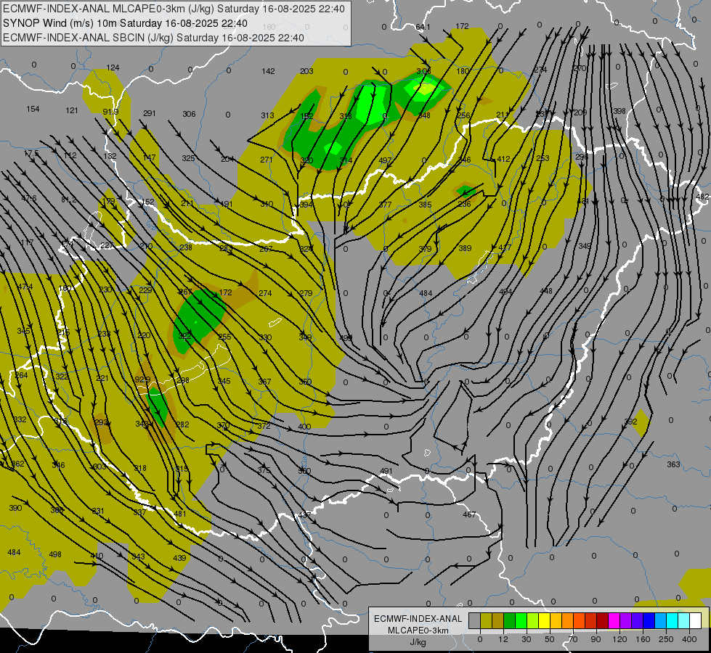711x653 pixels.
Task: Click the magenta legend color swatch
Action: coord(614,621)
